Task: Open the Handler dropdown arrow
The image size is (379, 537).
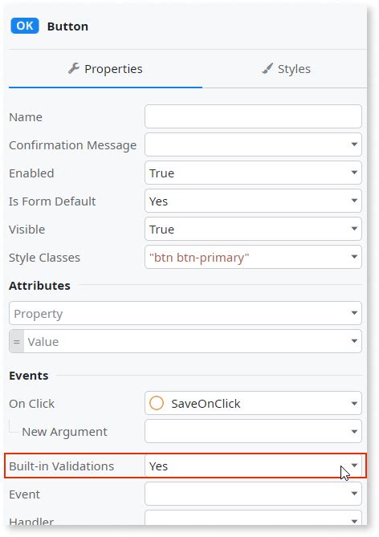Action: [x=354, y=521]
